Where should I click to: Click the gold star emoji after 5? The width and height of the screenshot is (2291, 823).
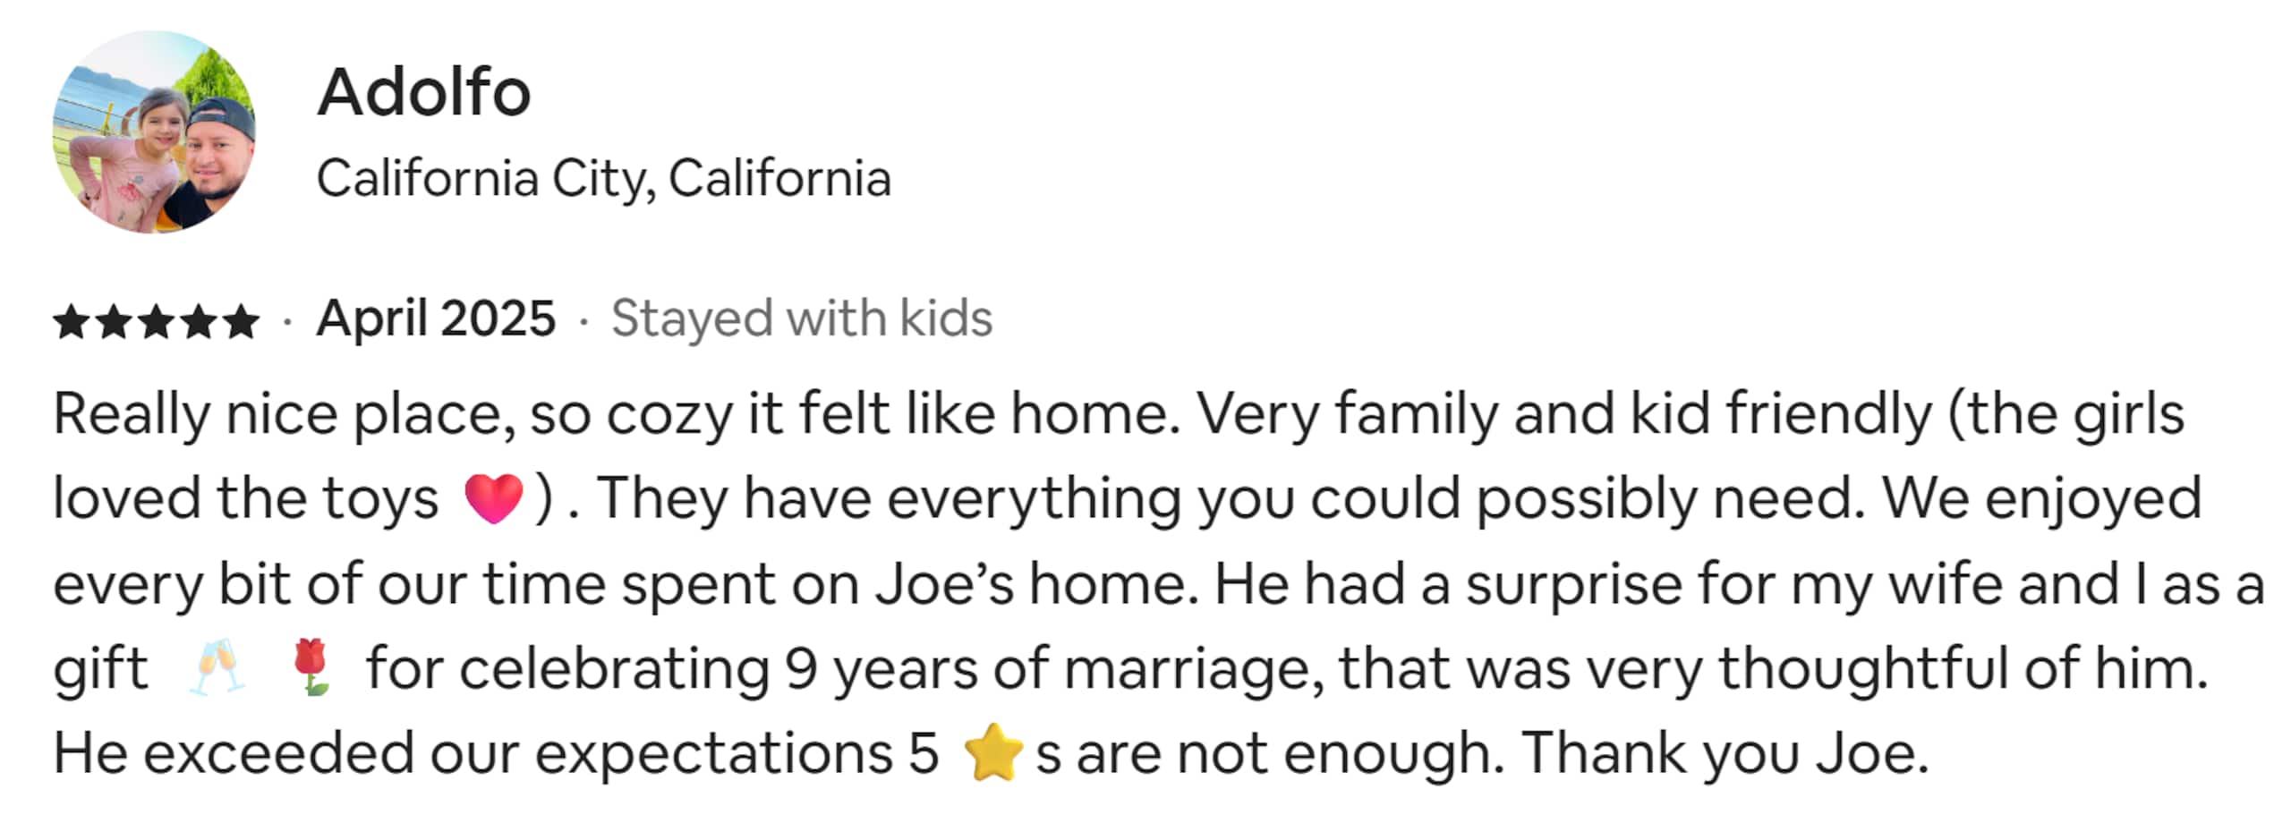pos(993,752)
